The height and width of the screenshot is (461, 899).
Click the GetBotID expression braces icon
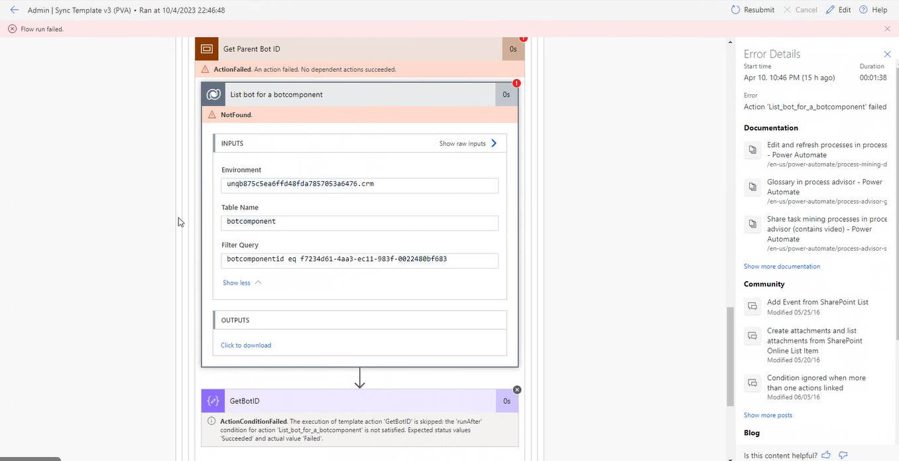point(213,401)
